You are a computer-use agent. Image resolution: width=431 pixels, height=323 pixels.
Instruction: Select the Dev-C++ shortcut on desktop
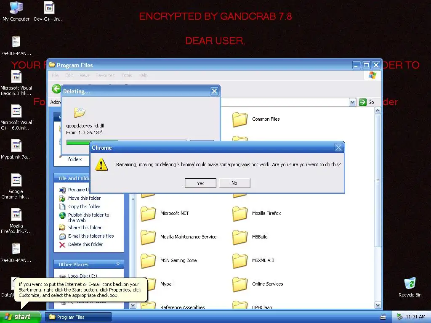coord(49,11)
